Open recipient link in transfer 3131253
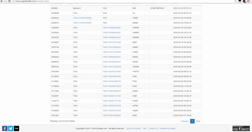The height and width of the screenshot is (132, 252). 112,106
